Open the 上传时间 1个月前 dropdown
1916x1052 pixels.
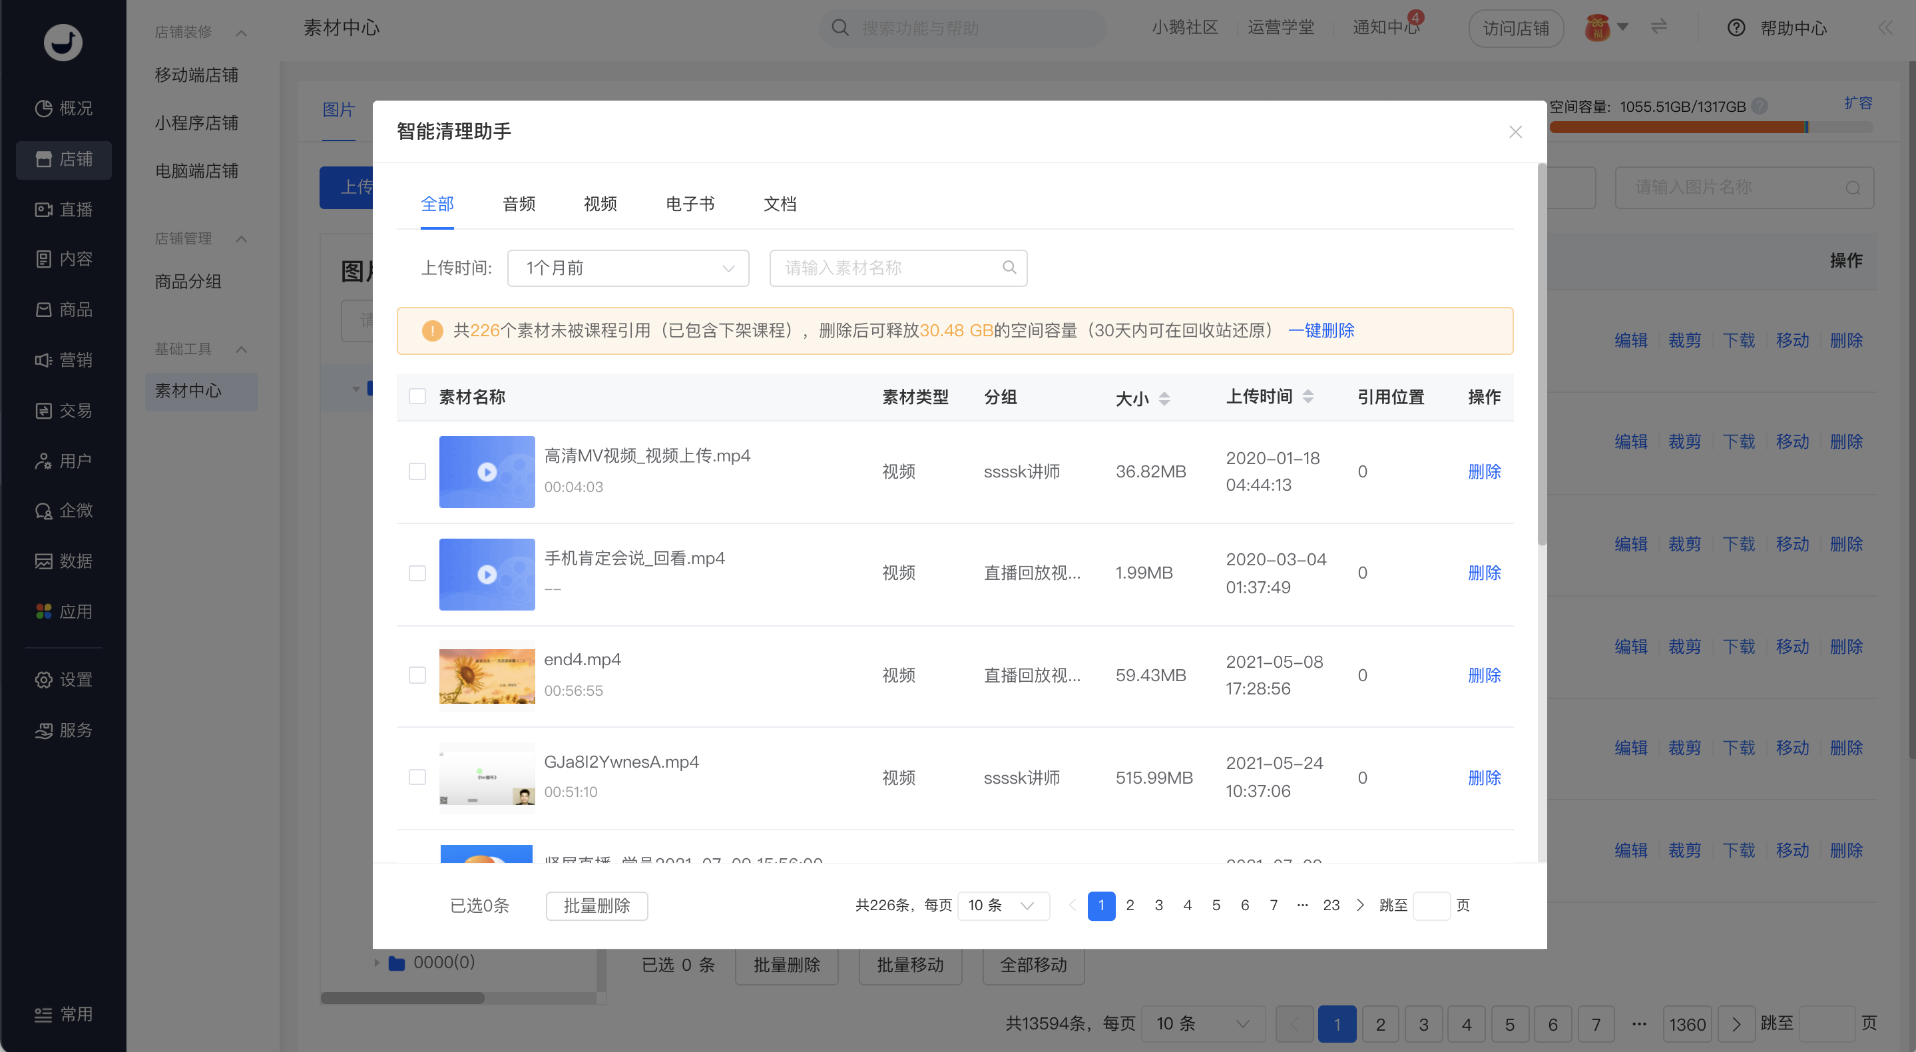point(628,268)
